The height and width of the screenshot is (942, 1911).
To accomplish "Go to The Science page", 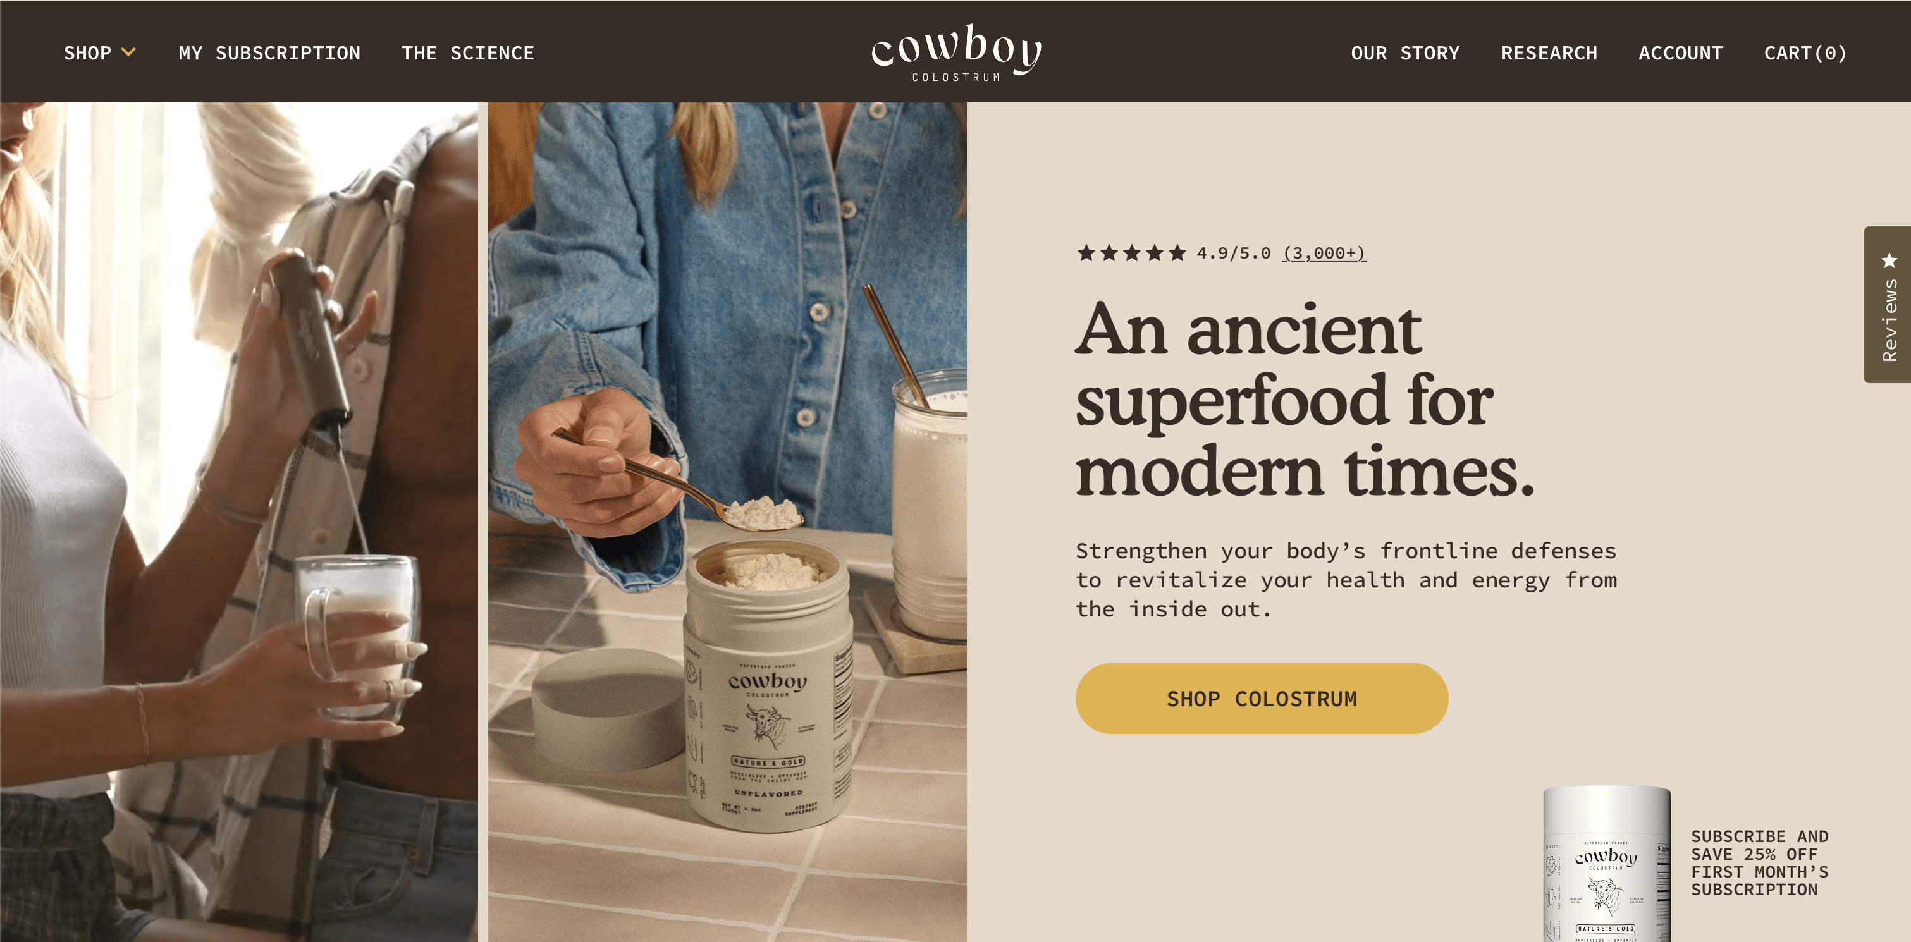I will coord(467,53).
